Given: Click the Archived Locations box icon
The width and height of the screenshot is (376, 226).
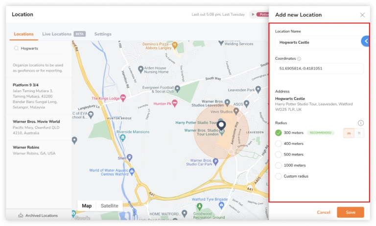Looking at the screenshot, I should (x=21, y=215).
